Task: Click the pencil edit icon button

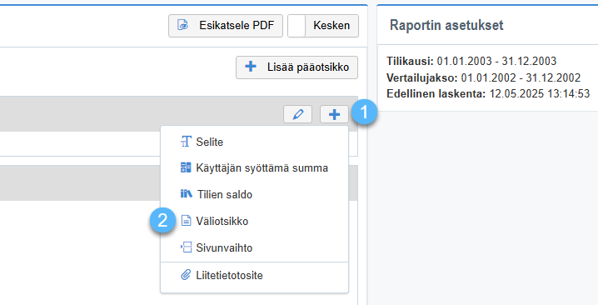Action: pos(297,114)
